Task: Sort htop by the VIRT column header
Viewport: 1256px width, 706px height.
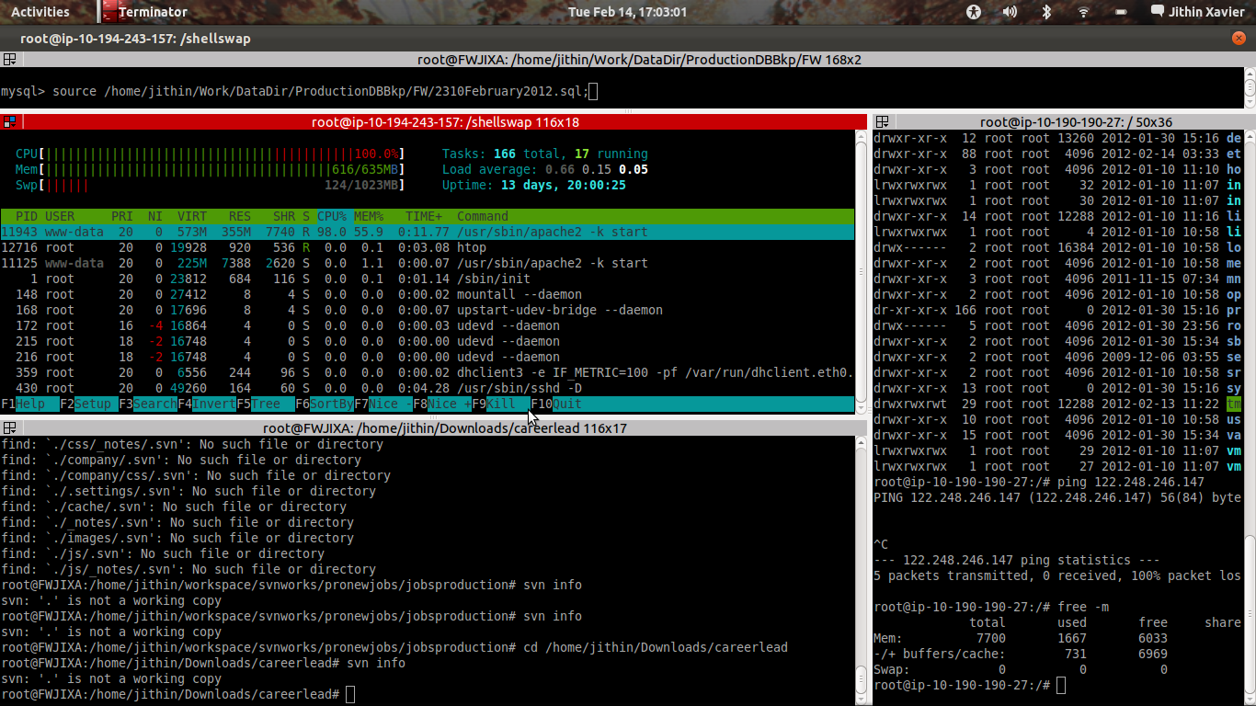Action: coord(192,216)
